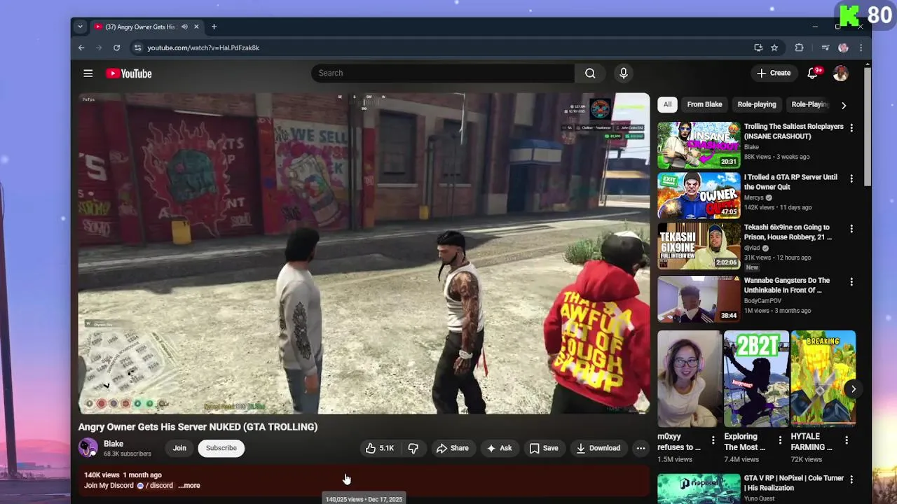Open the tab search dropdown arrow
Image resolution: width=897 pixels, height=504 pixels.
tap(80, 27)
